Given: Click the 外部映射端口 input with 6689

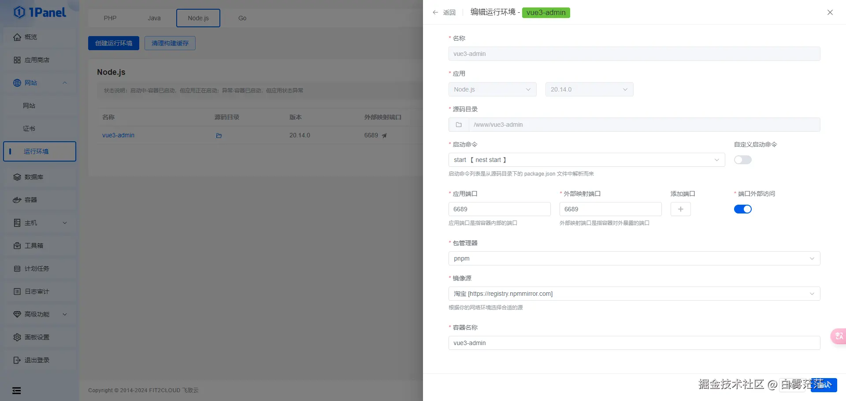Looking at the screenshot, I should tap(611, 209).
